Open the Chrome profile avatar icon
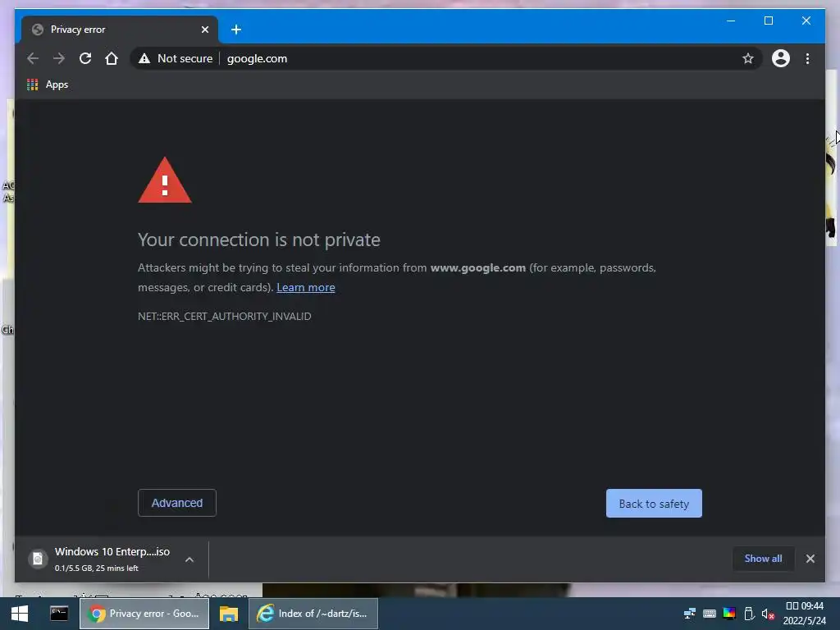 [x=781, y=58]
